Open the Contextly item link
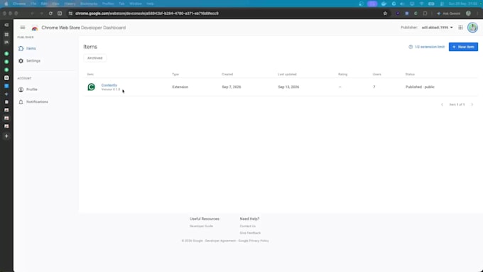Screen dimensions: 483x272 pyautogui.click(x=109, y=85)
